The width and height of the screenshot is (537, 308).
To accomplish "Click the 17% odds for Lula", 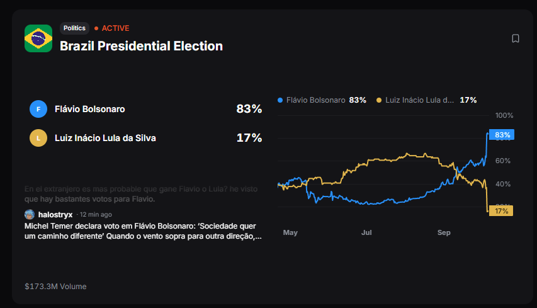I will pyautogui.click(x=249, y=138).
